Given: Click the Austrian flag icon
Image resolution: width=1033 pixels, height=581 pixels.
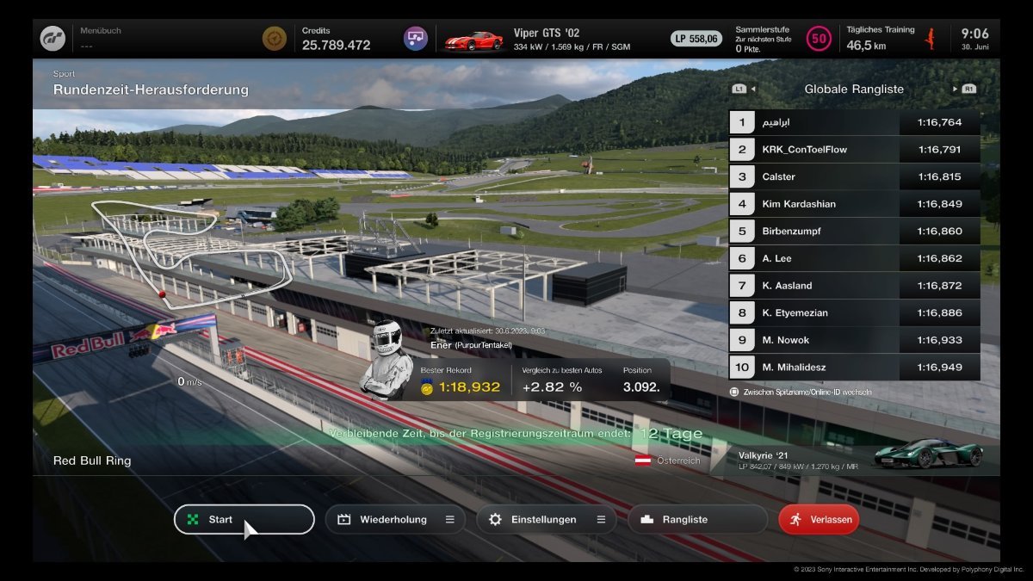Looking at the screenshot, I should point(642,460).
